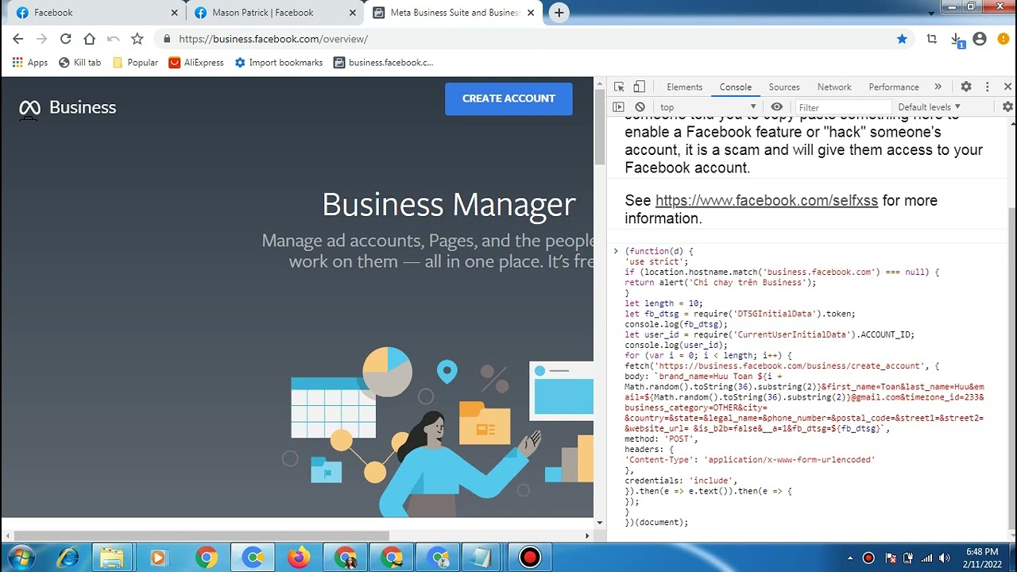Screen dimensions: 1017x572
Task: Click the 'Business Manager' heading
Action: tap(449, 204)
